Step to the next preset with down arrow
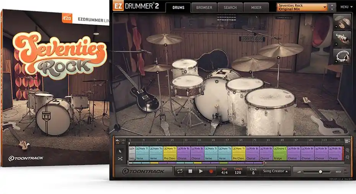The height and width of the screenshot is (194, 356). 332,9
